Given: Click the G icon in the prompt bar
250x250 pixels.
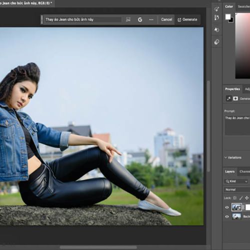Looking at the screenshot, I should click(140, 19).
